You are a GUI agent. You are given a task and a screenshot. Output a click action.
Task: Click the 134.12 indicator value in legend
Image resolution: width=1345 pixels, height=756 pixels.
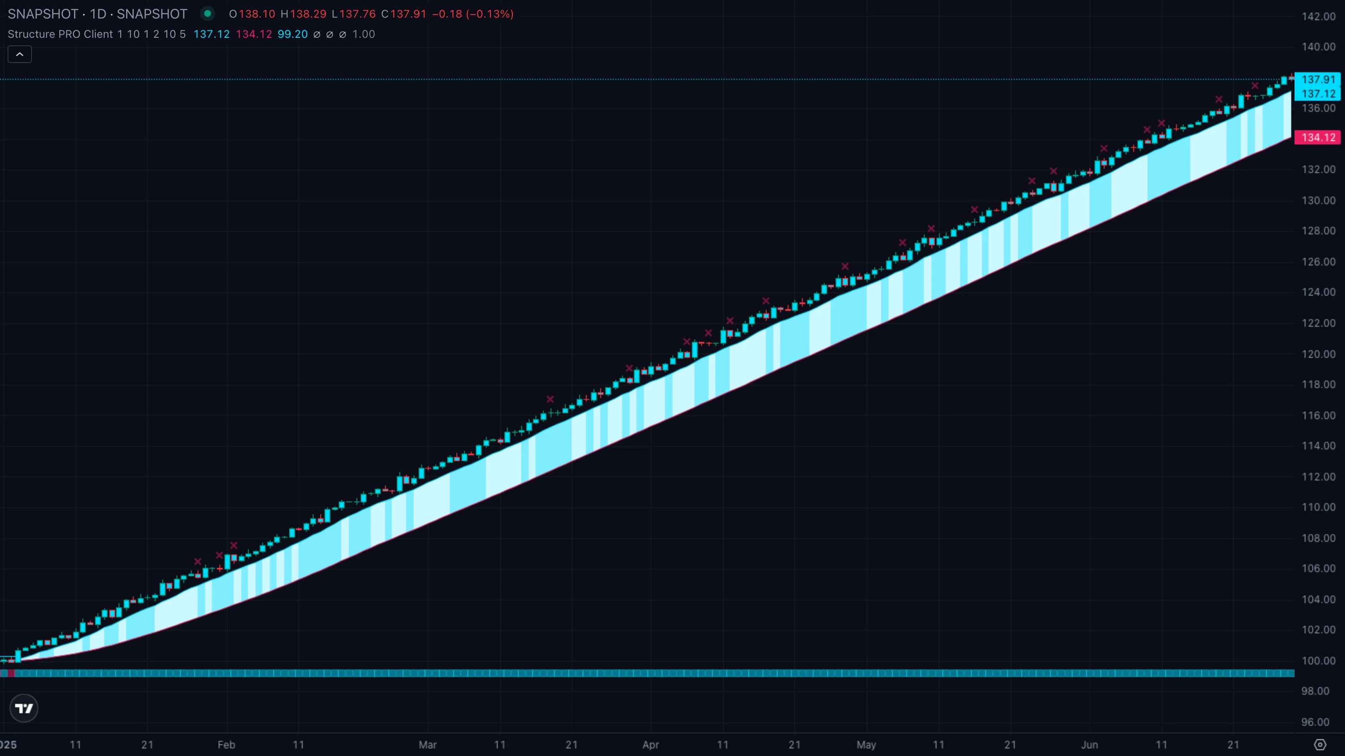point(254,34)
